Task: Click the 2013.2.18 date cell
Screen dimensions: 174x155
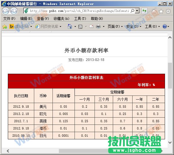Action: [x=21, y=114]
